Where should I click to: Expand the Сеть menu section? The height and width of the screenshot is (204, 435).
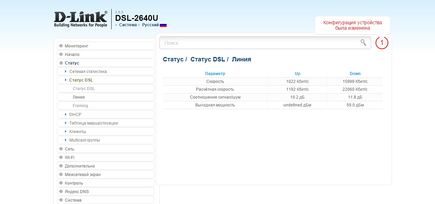click(x=69, y=149)
